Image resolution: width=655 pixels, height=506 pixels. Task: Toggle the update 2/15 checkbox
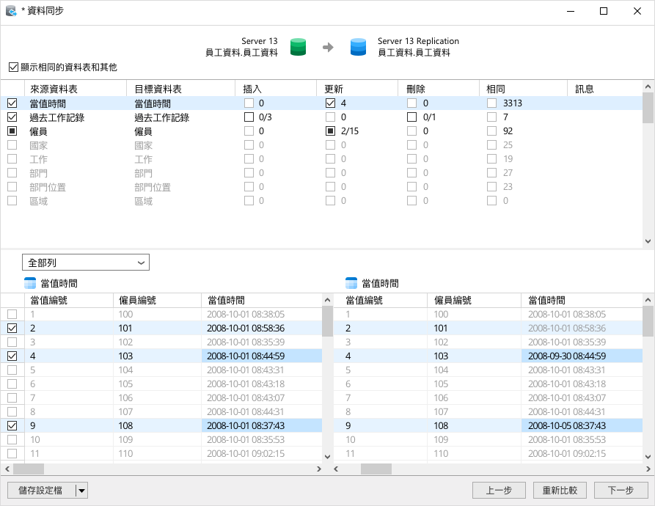click(x=330, y=131)
